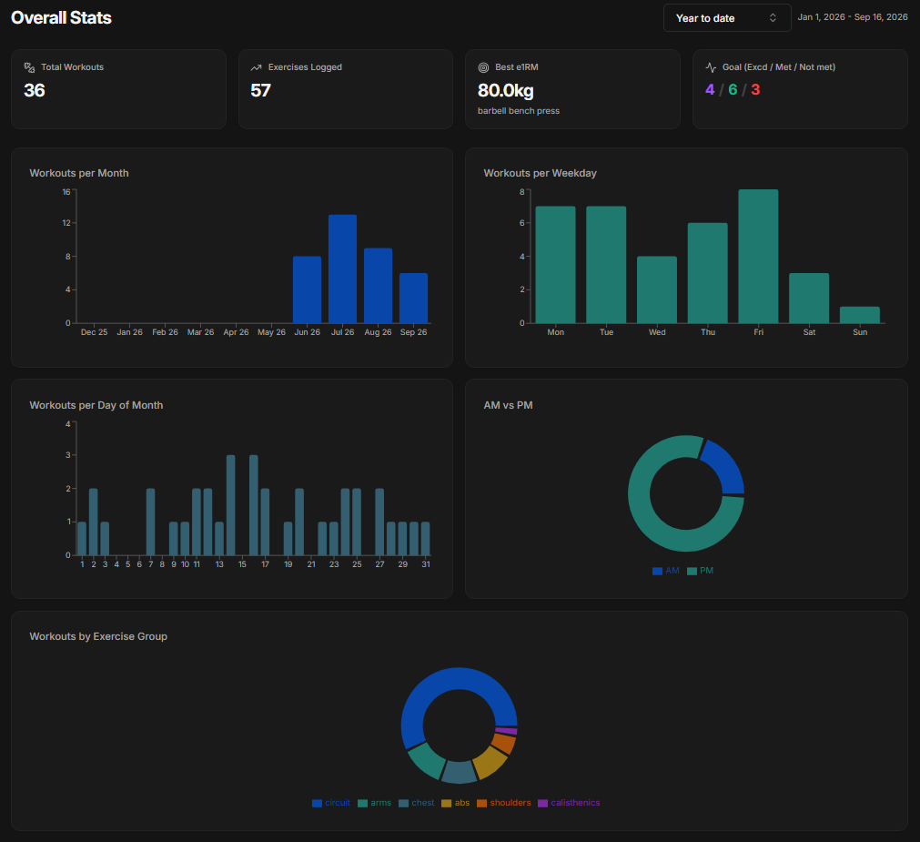Click the orange shoulders segment of the exercise donut
Image resolution: width=920 pixels, height=842 pixels.
click(504, 744)
